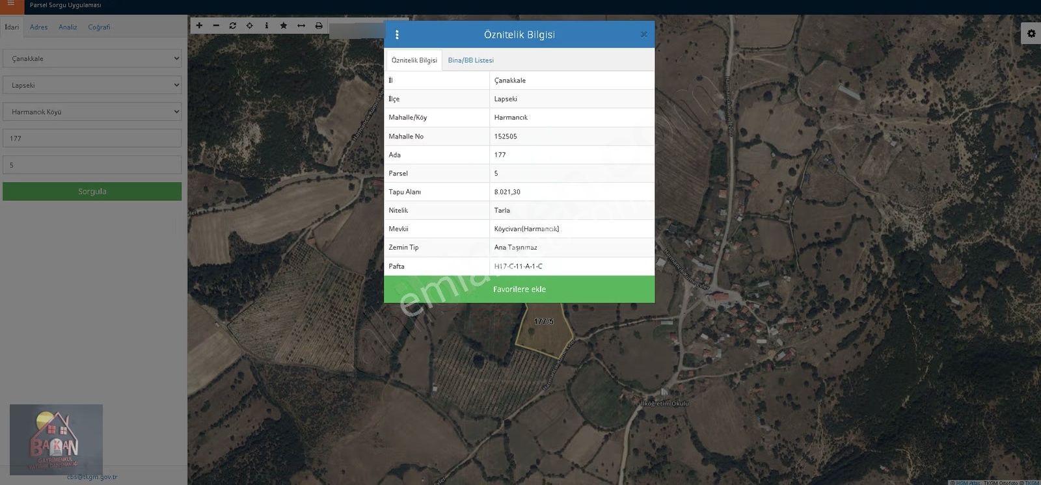Click the locate crosshair icon

point(250,25)
